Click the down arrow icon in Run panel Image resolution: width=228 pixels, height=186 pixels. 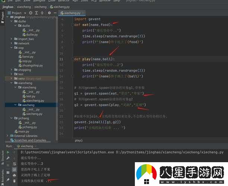click(x=14, y=158)
